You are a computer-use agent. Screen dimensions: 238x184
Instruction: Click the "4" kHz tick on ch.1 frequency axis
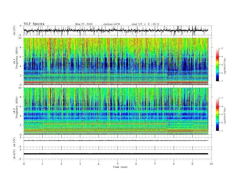pos(21,66)
